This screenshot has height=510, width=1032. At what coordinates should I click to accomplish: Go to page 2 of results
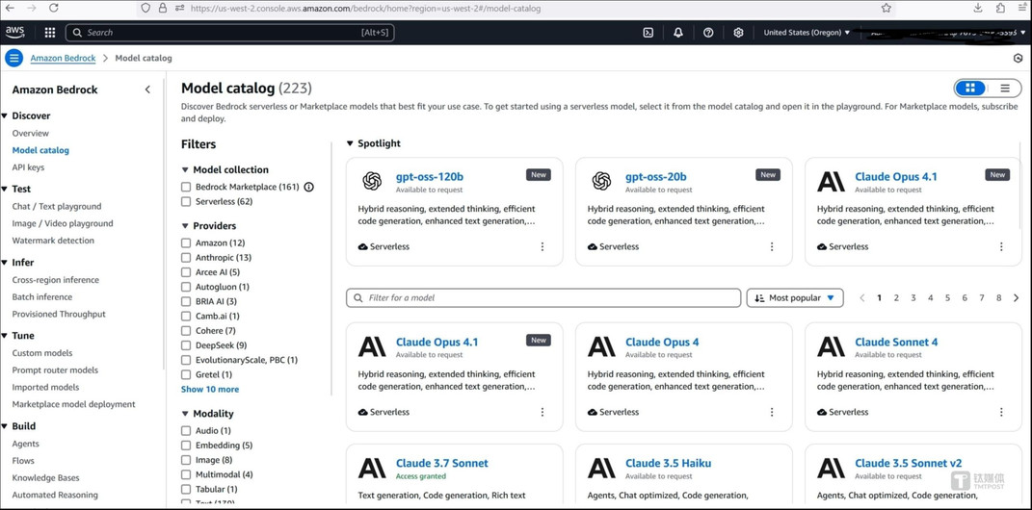click(896, 297)
